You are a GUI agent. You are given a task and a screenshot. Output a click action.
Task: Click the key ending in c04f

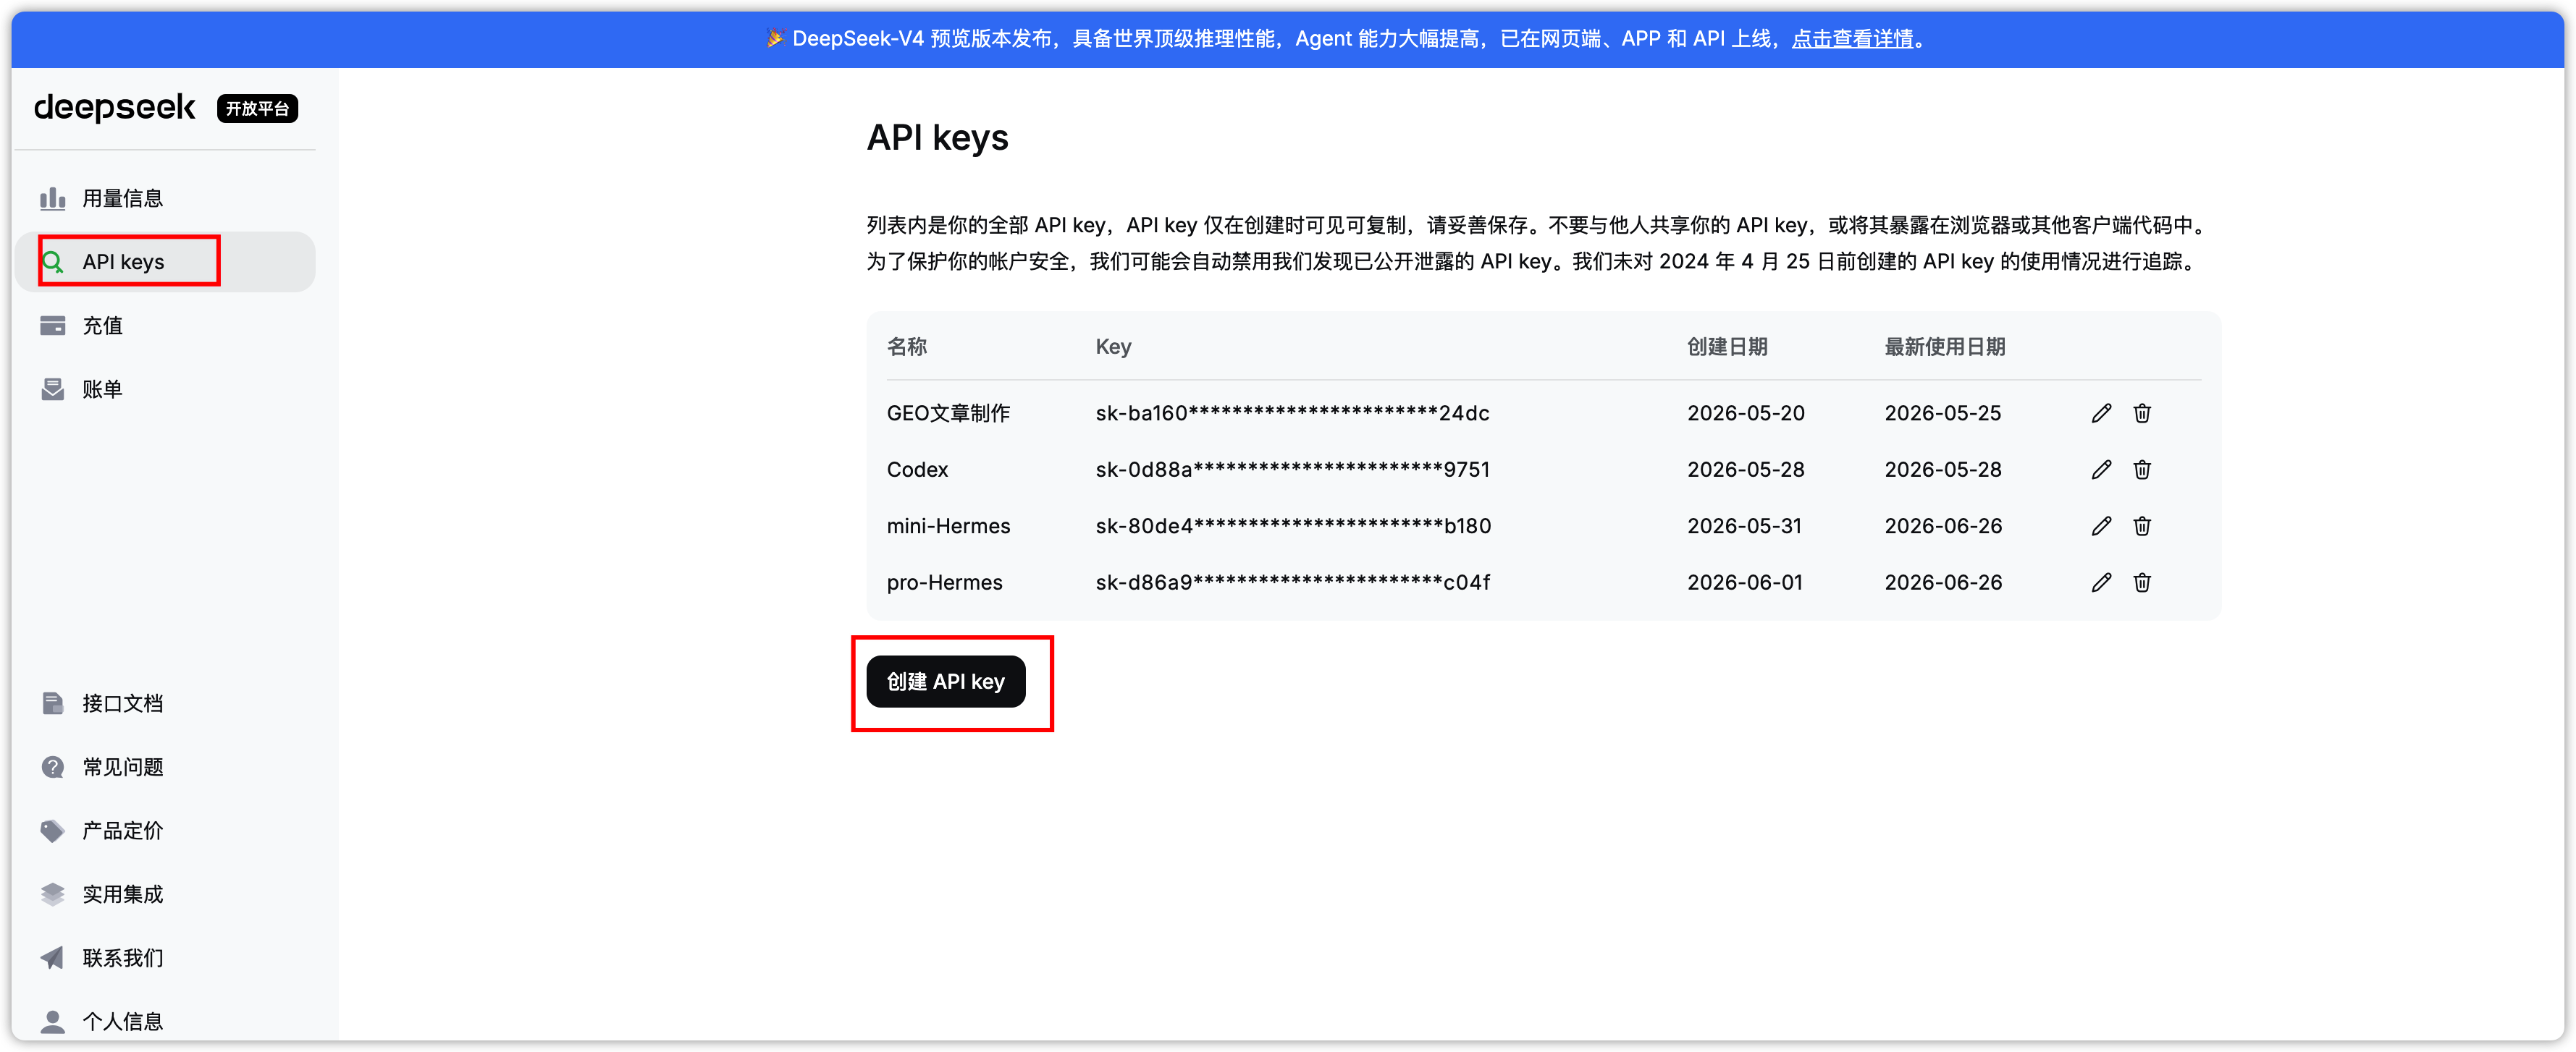point(1292,582)
